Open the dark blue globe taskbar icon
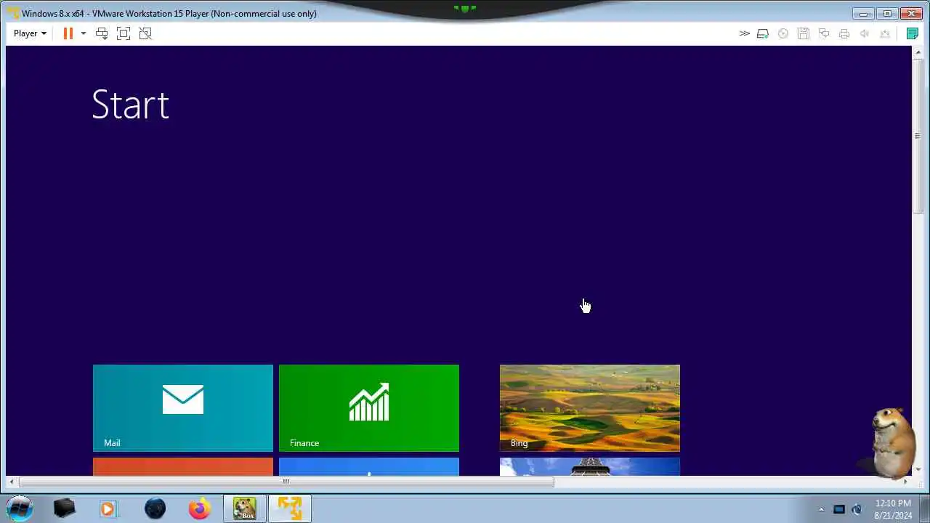This screenshot has height=523, width=930. pyautogui.click(x=155, y=508)
